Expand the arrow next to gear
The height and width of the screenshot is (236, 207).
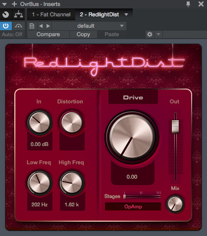point(158,35)
